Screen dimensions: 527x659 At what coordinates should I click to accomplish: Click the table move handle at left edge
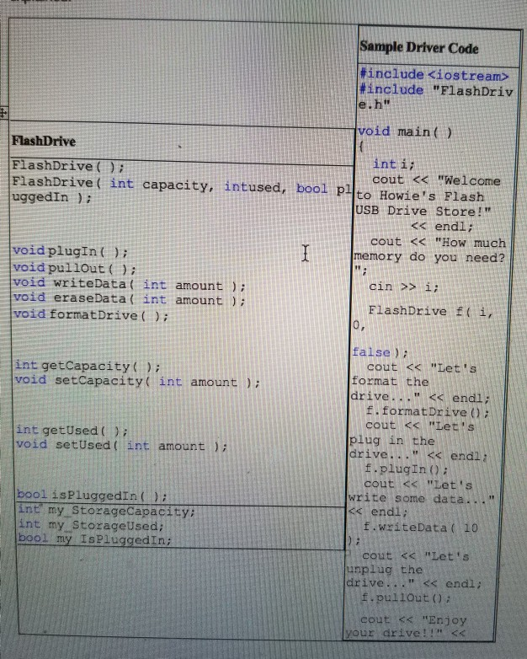pos(3,113)
